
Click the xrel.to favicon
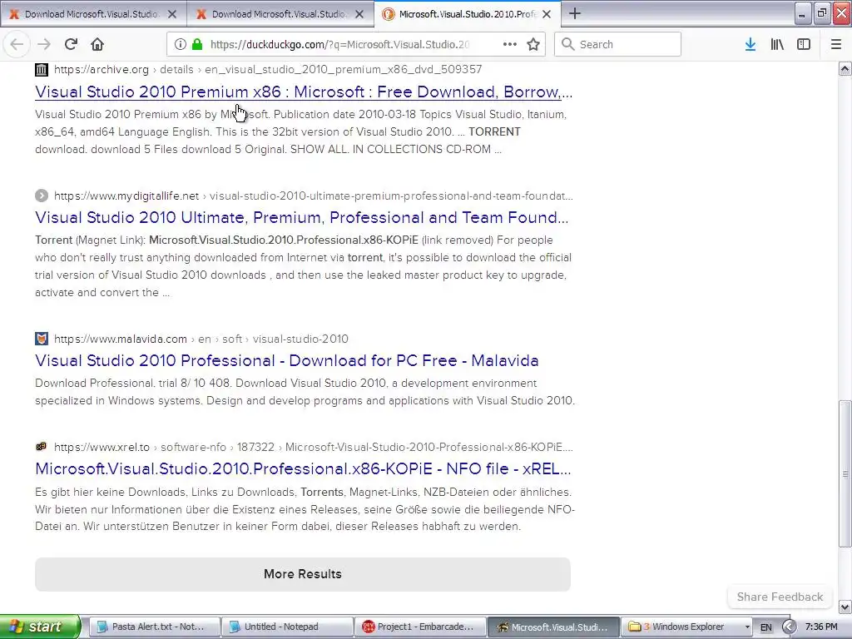(x=42, y=447)
